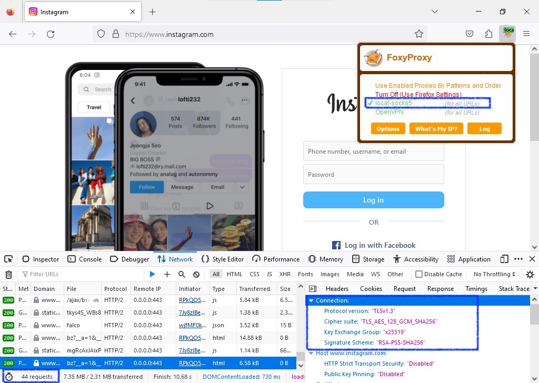The height and width of the screenshot is (383, 539).
Task: Filter requests by CSS
Action: (254, 274)
